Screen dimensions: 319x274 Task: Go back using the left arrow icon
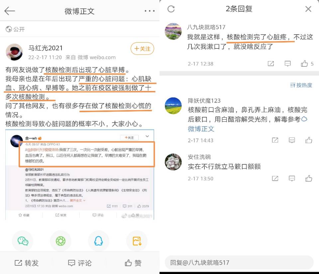[10, 11]
